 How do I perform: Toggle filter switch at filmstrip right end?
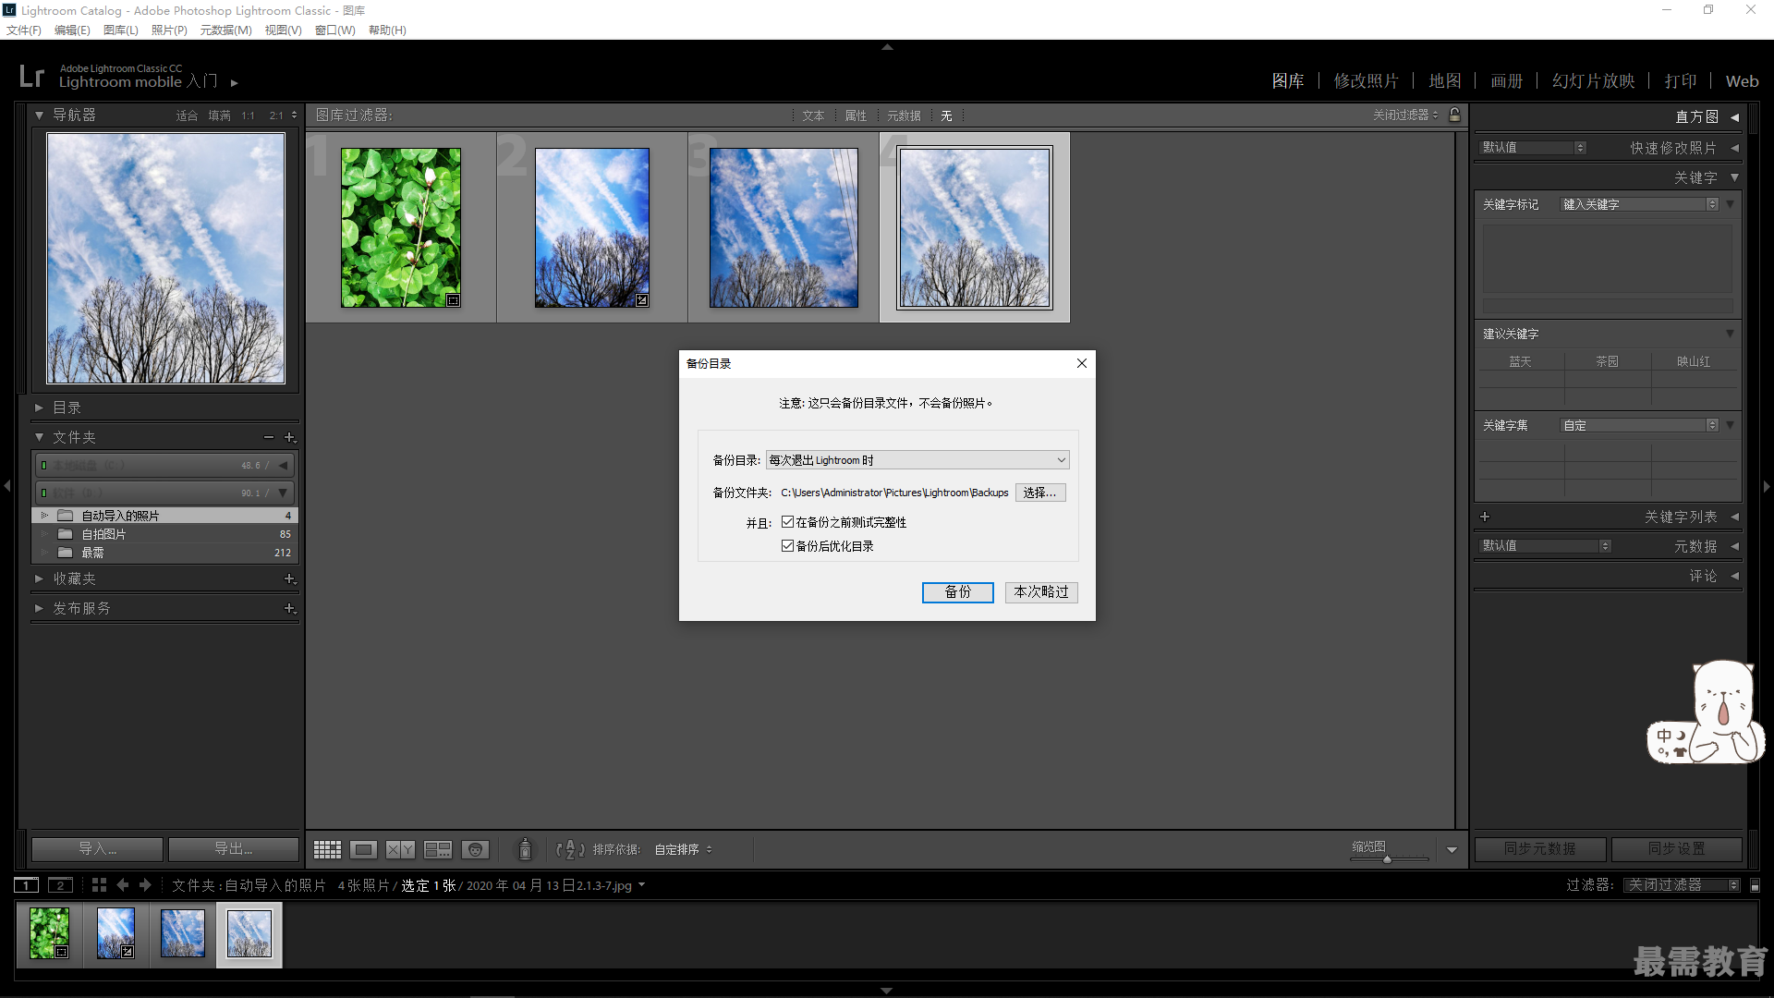point(1756,885)
